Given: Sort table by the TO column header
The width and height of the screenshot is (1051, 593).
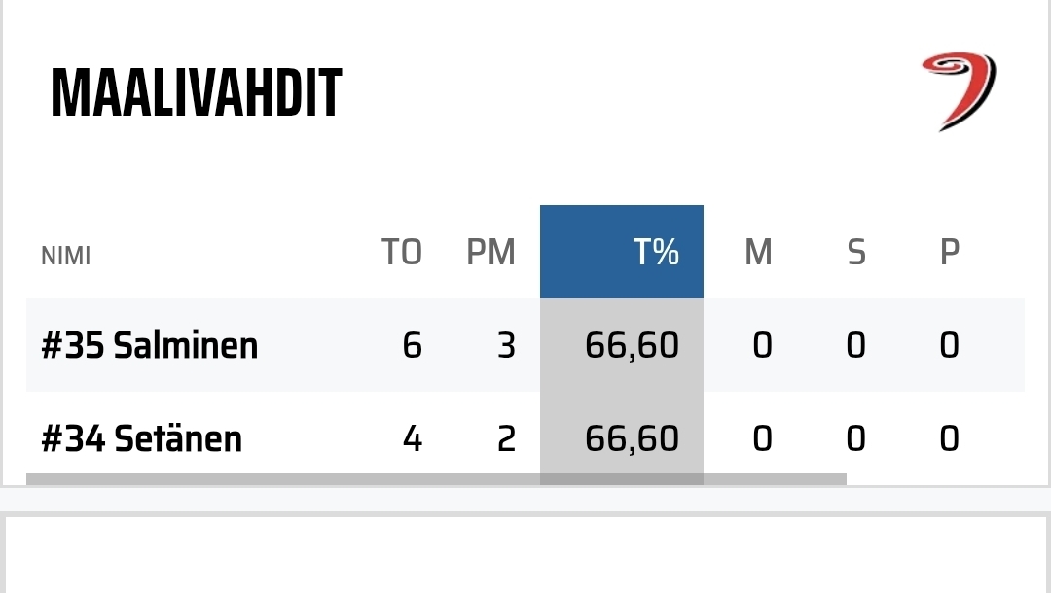Looking at the screenshot, I should [401, 253].
